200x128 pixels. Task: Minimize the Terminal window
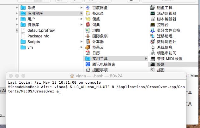[17, 76]
